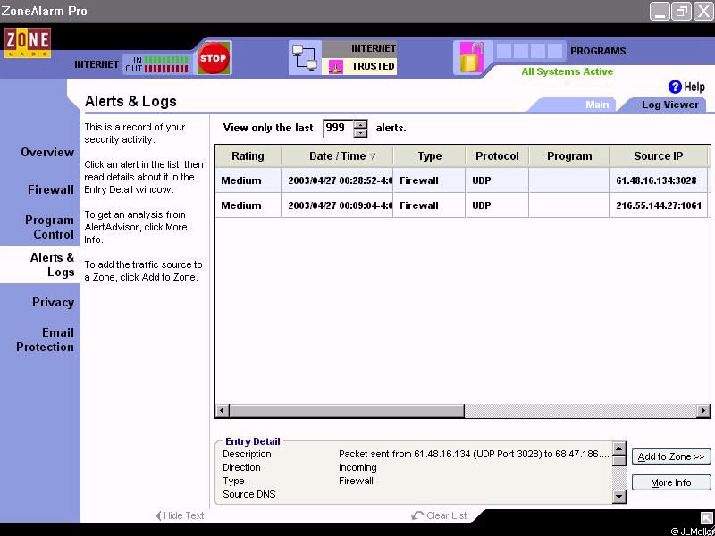This screenshot has height=536, width=715.
Task: Select the alert from 216.55.144.27:1061
Action: pyautogui.click(x=461, y=205)
